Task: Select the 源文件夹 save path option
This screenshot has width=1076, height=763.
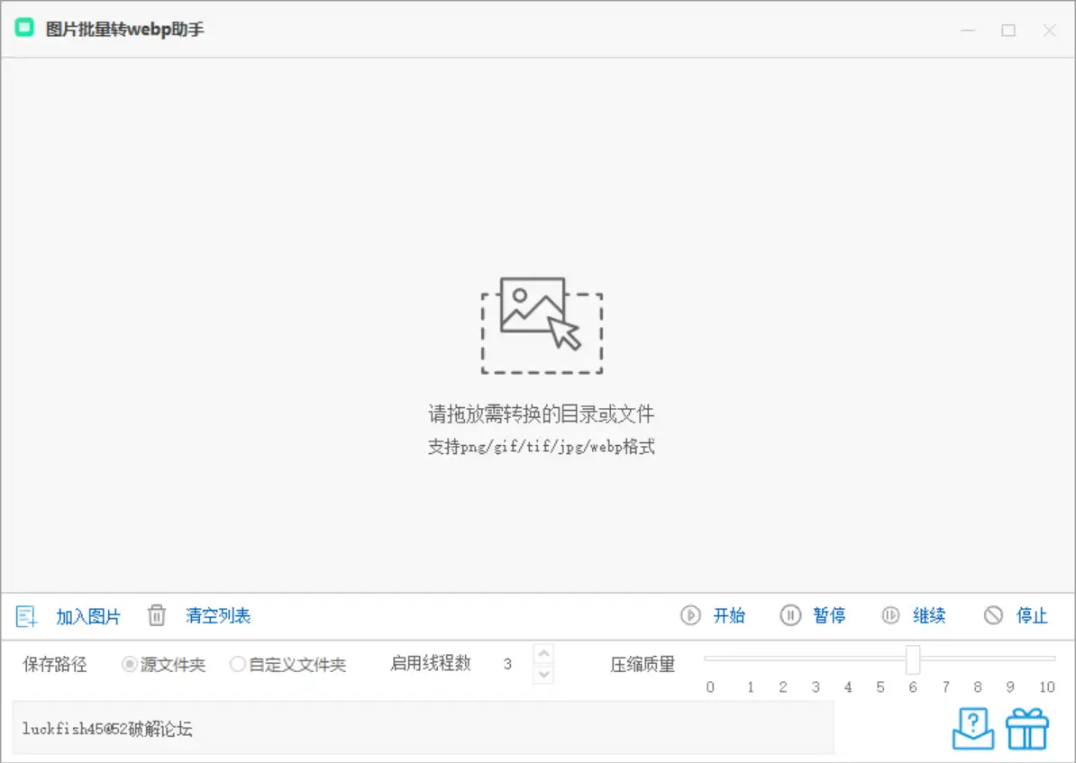Action: coord(128,665)
